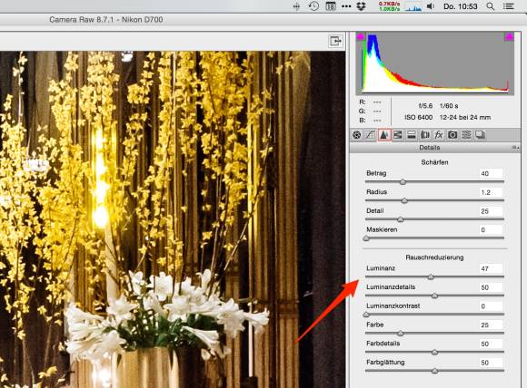Switch to the Tone Curve tab
This screenshot has height=388, width=527.
point(371,135)
